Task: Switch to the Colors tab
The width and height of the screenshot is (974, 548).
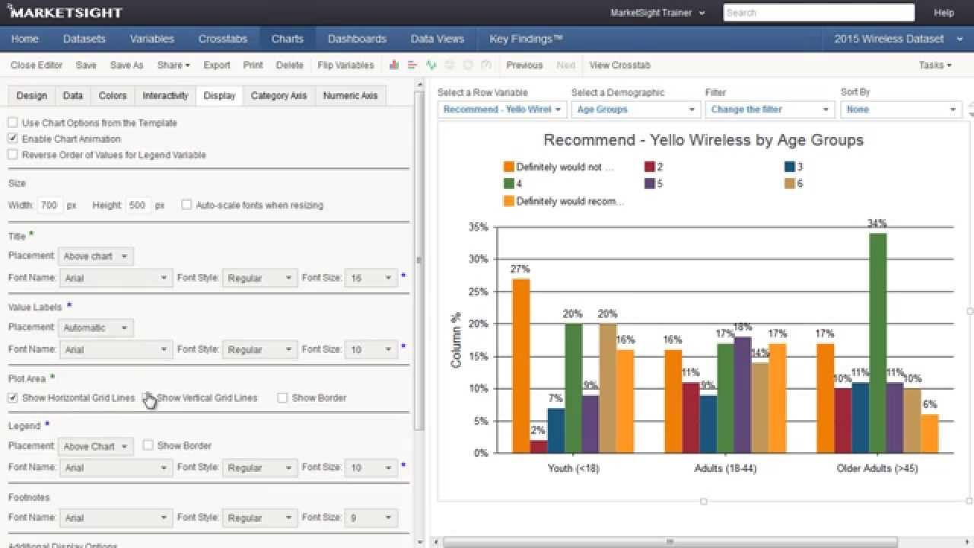Action: 113,96
